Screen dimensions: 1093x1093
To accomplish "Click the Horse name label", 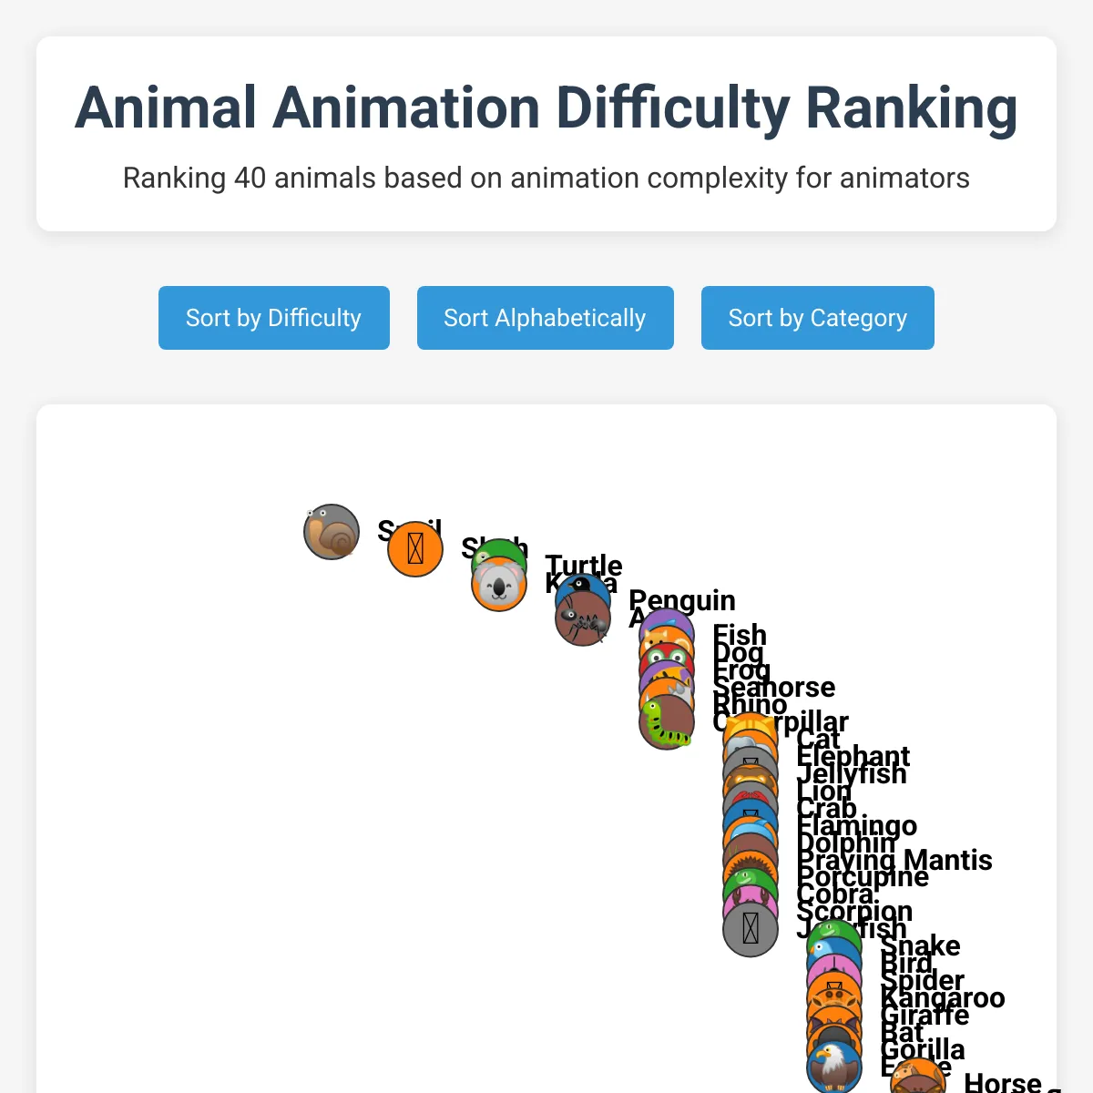I will point(1003,1083).
